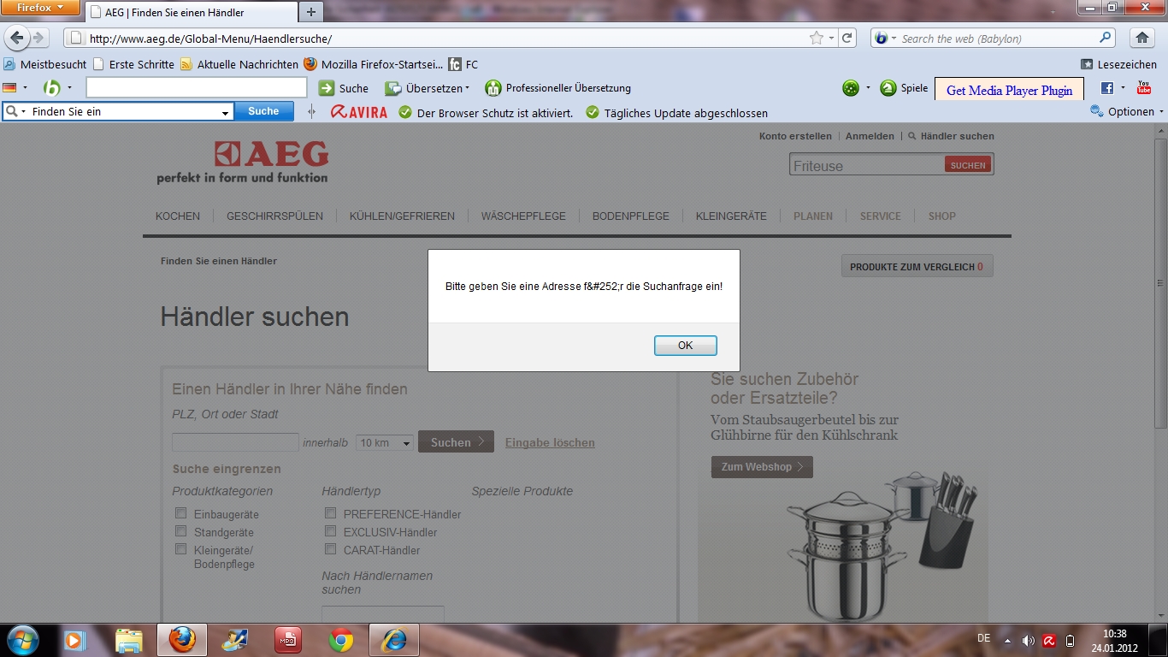Click Tägliches Update abgeschlossen status

(676, 113)
